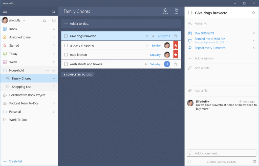Open the hamburger menu

point(5,11)
